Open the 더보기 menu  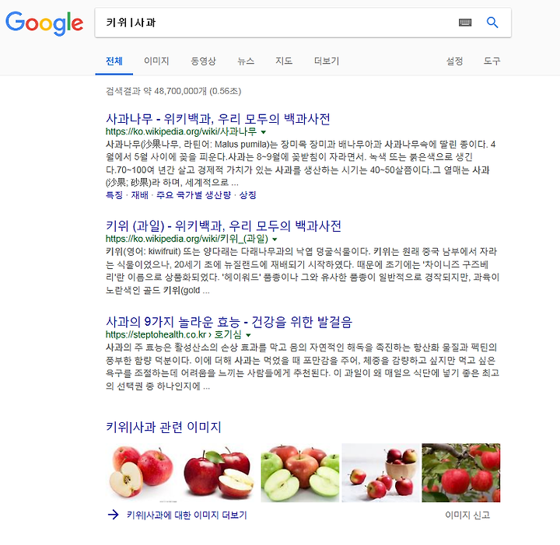click(x=327, y=61)
